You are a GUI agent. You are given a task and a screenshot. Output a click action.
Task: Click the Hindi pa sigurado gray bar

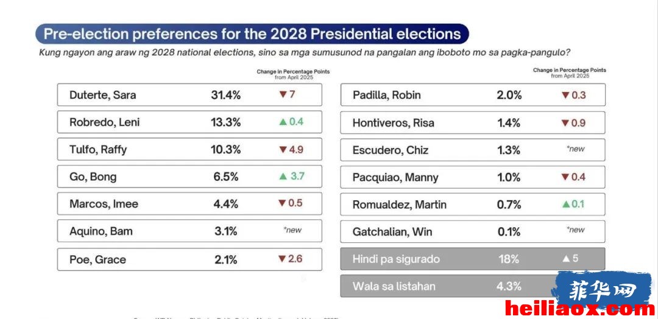click(473, 259)
